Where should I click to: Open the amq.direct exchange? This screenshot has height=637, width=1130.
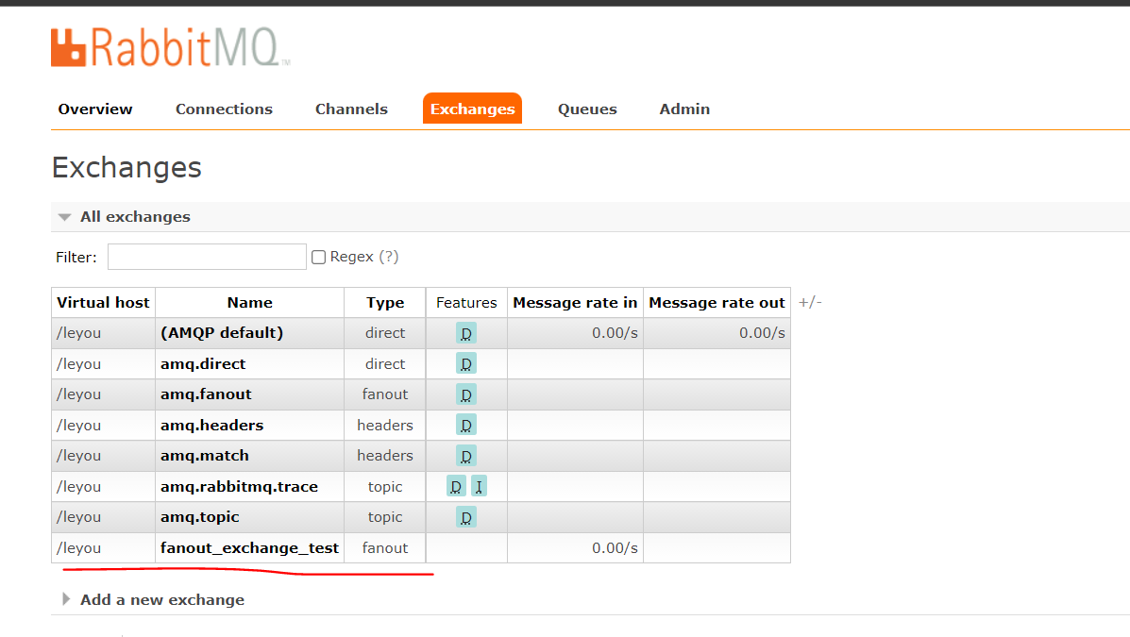point(203,364)
